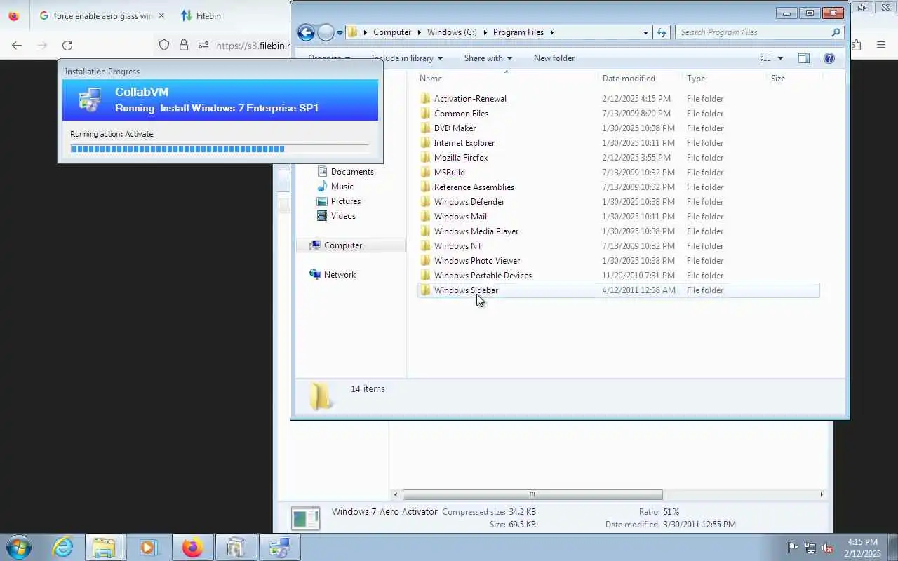
Task: Select Network in the navigation pane
Action: (340, 275)
